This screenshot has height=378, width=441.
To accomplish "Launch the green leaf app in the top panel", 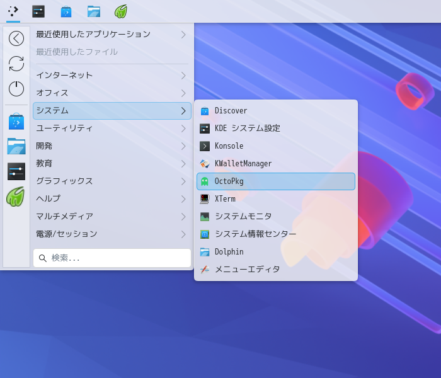I will pos(121,11).
